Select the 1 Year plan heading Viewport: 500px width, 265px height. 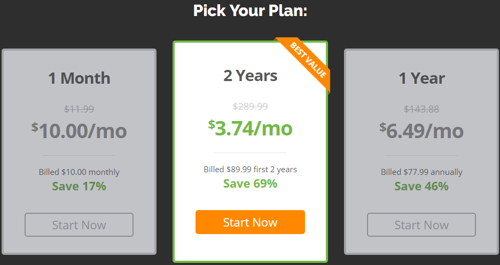(x=421, y=78)
